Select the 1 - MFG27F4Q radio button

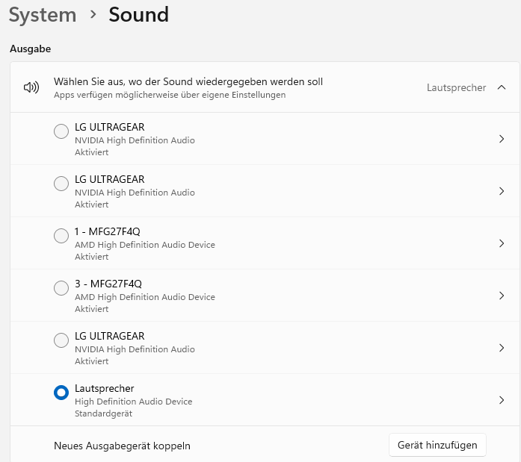click(61, 236)
